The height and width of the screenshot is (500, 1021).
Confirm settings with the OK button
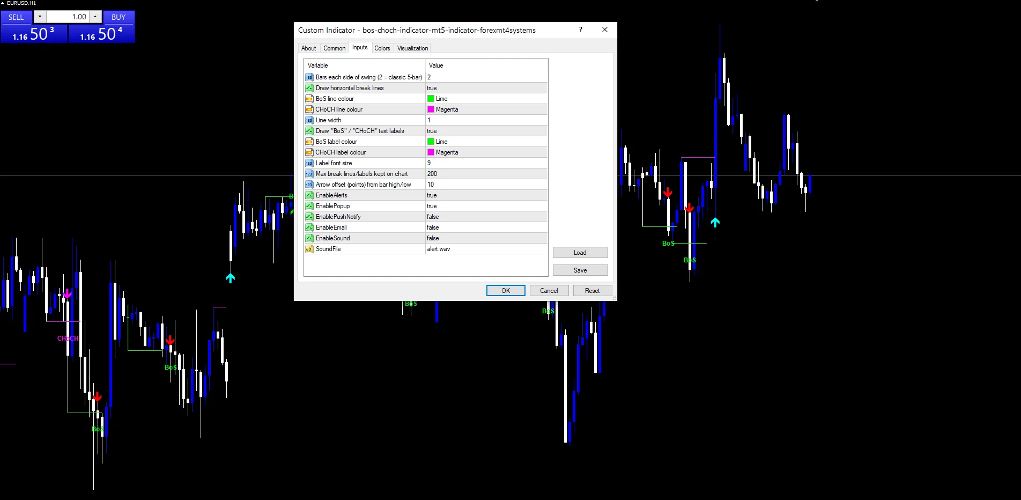point(506,291)
